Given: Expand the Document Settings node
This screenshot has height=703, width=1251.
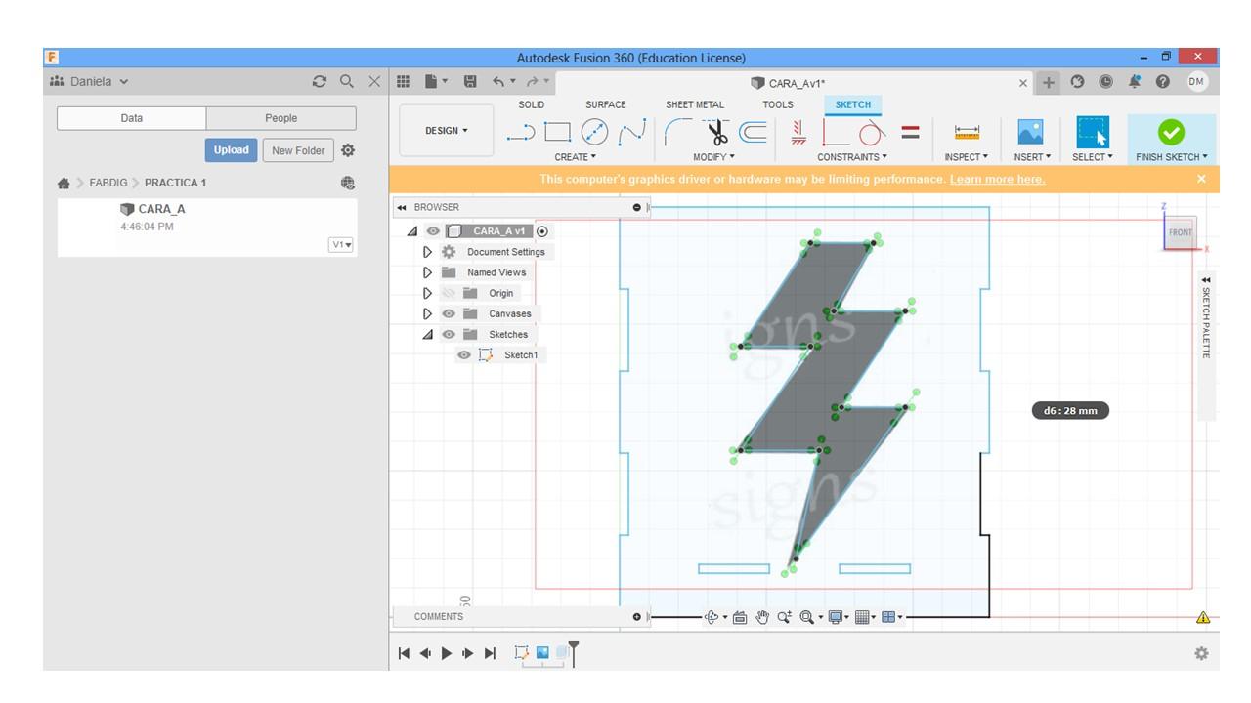Looking at the screenshot, I should click(x=427, y=252).
